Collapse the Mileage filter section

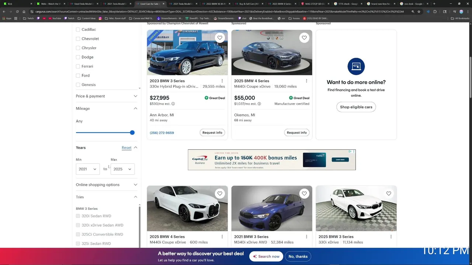pos(135,109)
